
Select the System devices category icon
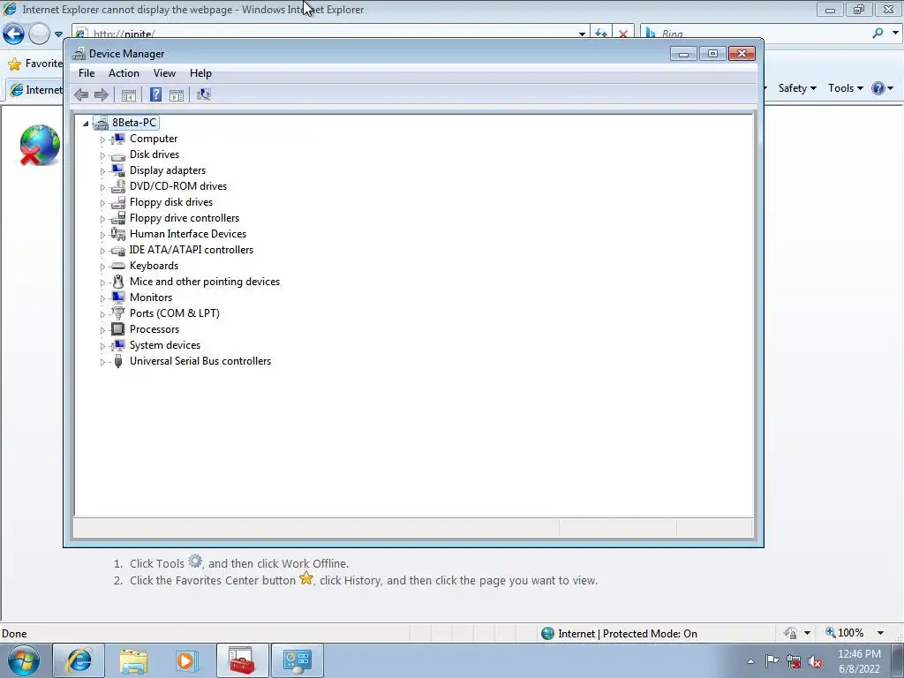[117, 345]
